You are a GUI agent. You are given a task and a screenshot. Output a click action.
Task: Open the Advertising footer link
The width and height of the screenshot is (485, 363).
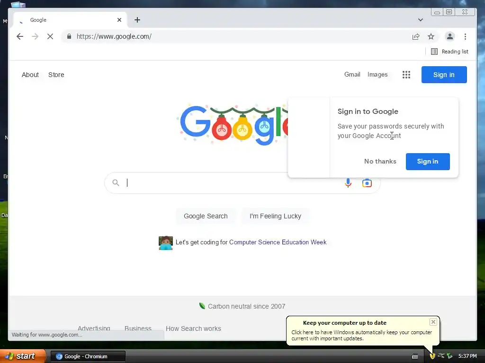coord(94,328)
